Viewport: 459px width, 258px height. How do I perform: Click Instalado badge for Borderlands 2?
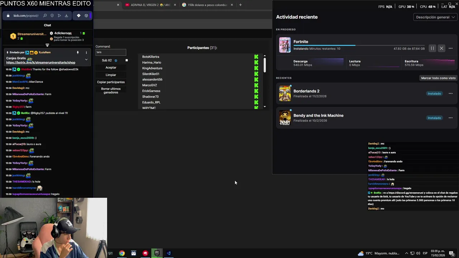coord(434,94)
